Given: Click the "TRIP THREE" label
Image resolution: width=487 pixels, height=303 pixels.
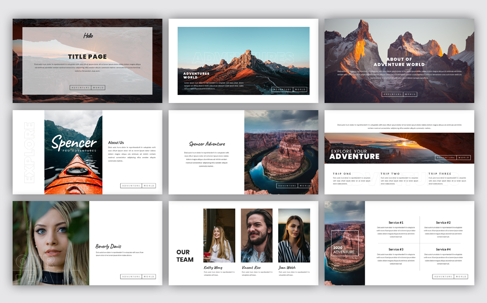Looking at the screenshot, I should pyautogui.click(x=440, y=174).
